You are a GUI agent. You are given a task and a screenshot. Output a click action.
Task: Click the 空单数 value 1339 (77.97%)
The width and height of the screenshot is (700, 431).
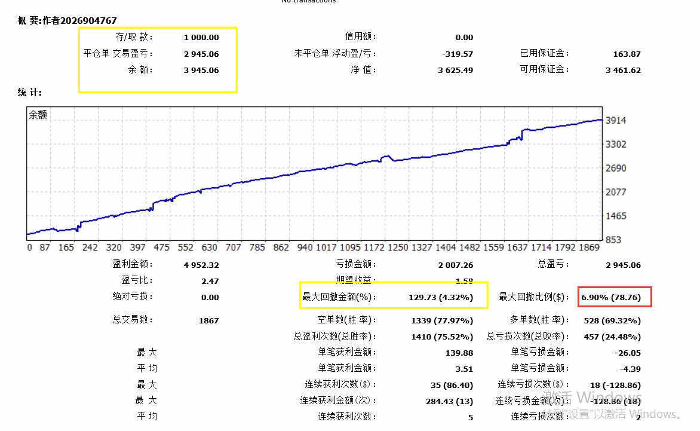pyautogui.click(x=442, y=320)
